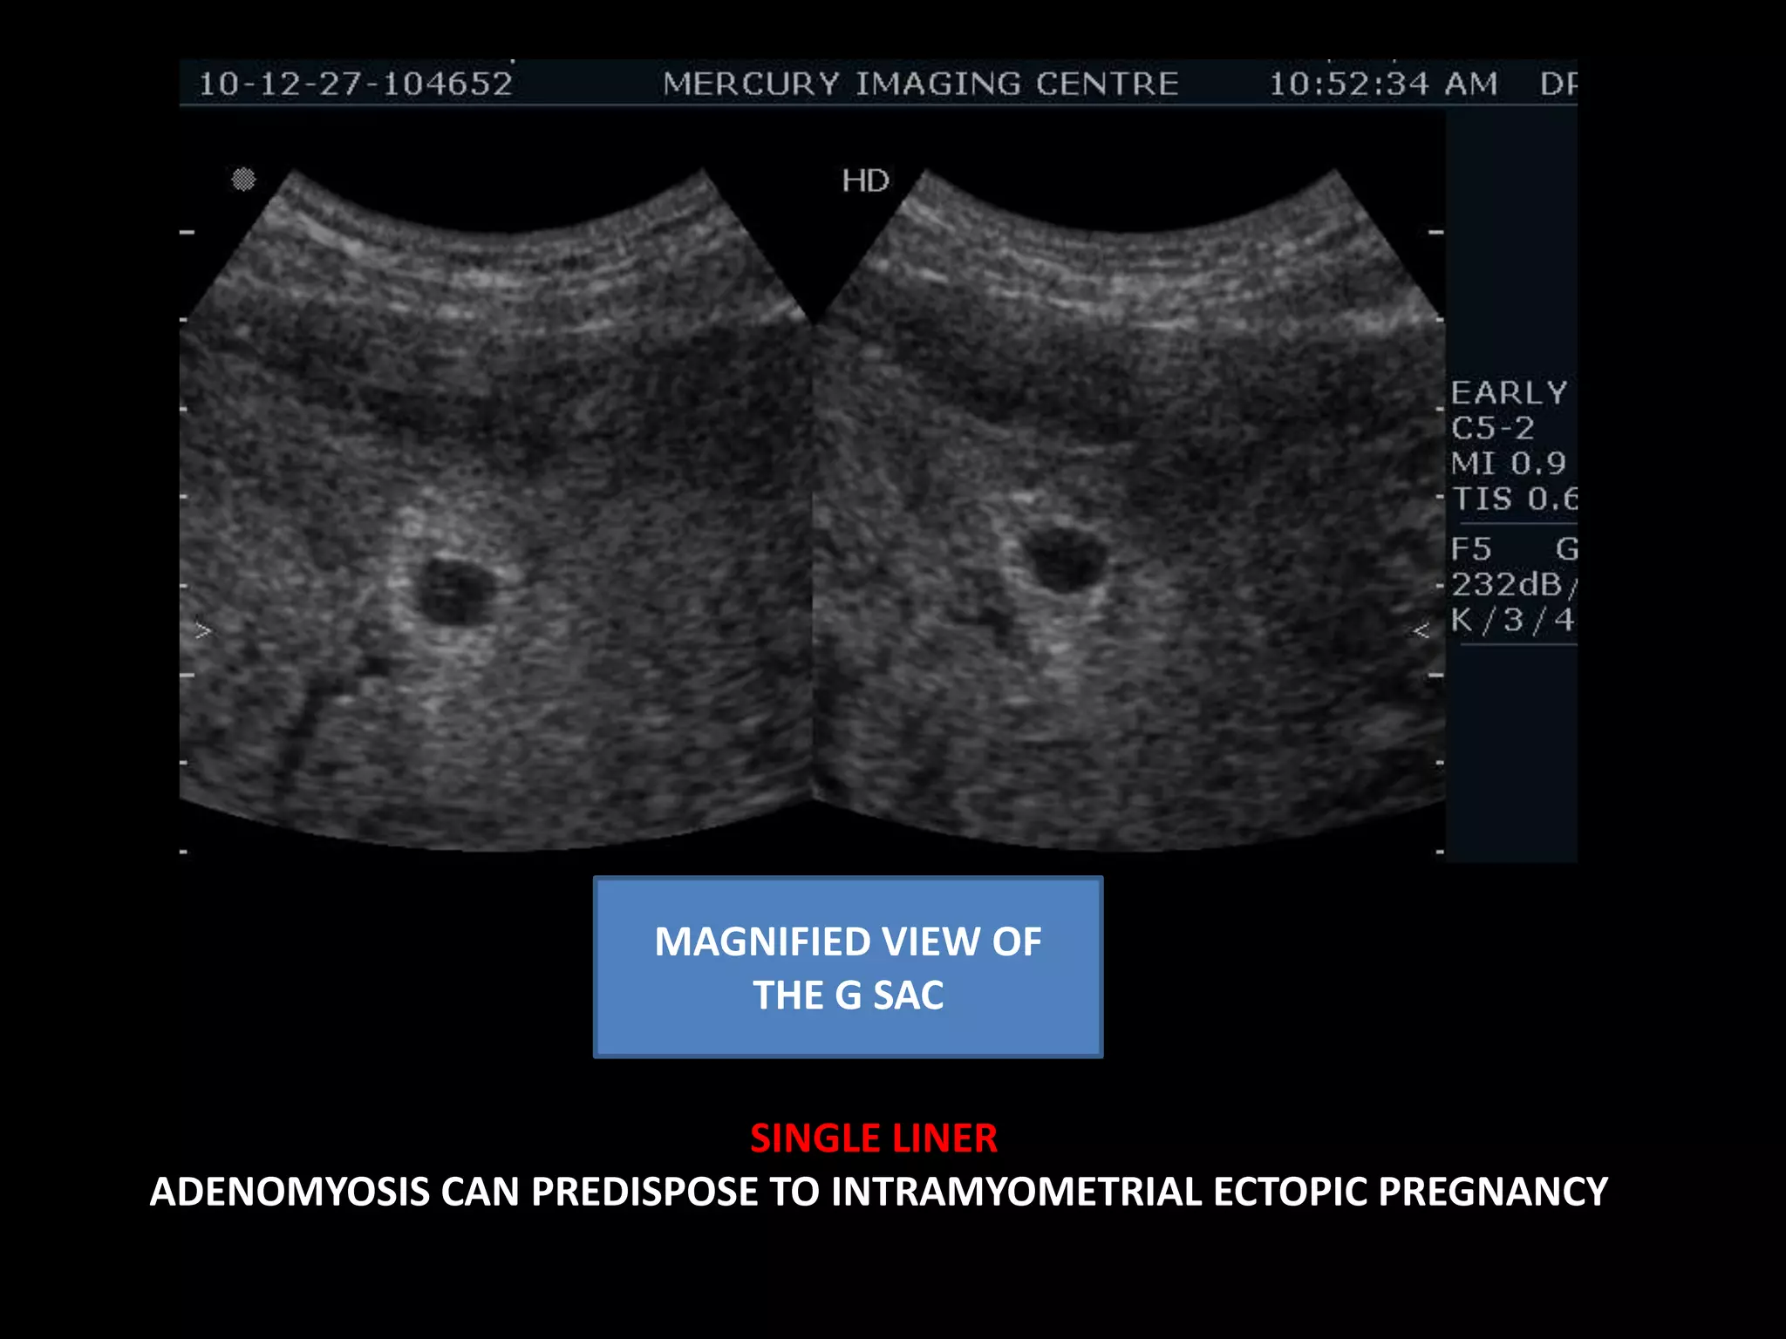Click the 'F5' frequency label

point(1471,549)
